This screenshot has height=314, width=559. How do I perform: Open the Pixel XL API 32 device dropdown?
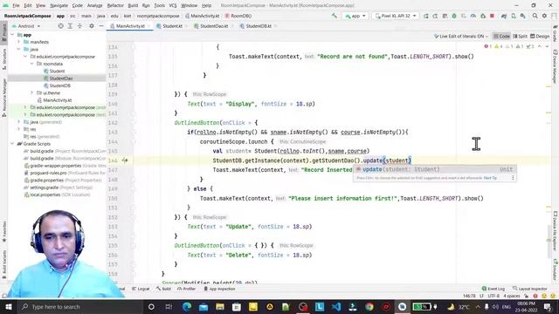[x=396, y=16]
